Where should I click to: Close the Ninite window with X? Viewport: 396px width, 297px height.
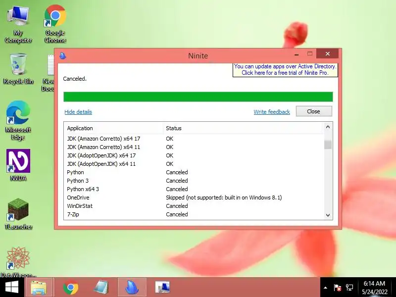[x=328, y=53]
